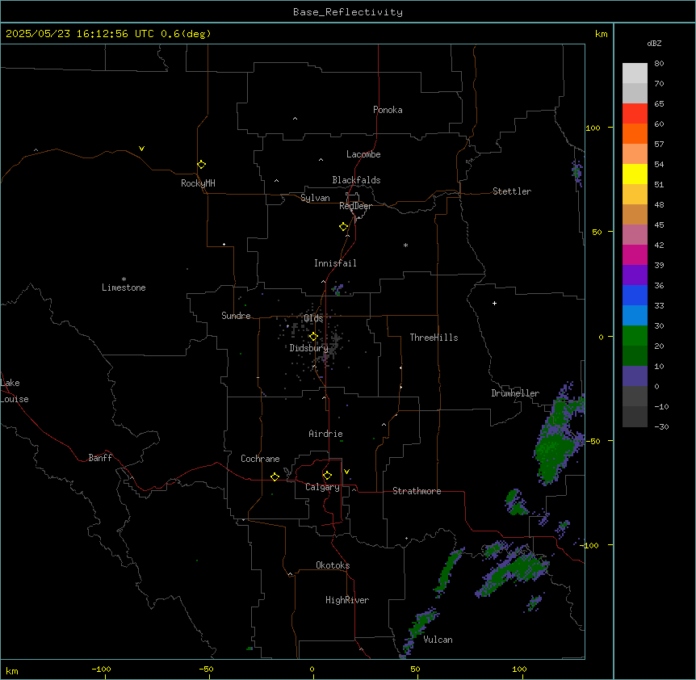
Task: Click the Ponoka city label
Action: tap(388, 110)
